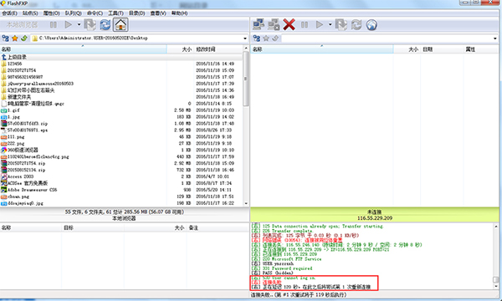
Task: Refresh the local pane file list
Action: point(105,24)
